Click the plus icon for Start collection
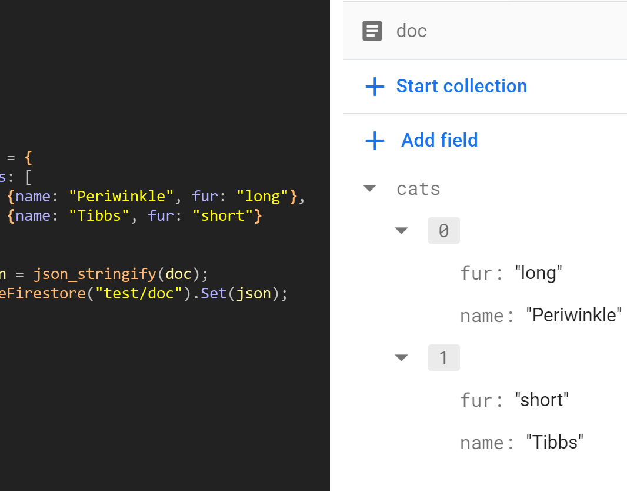The width and height of the screenshot is (627, 491). [375, 87]
